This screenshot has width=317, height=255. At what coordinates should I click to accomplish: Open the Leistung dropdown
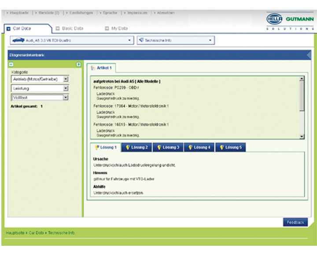pyautogui.click(x=66, y=88)
